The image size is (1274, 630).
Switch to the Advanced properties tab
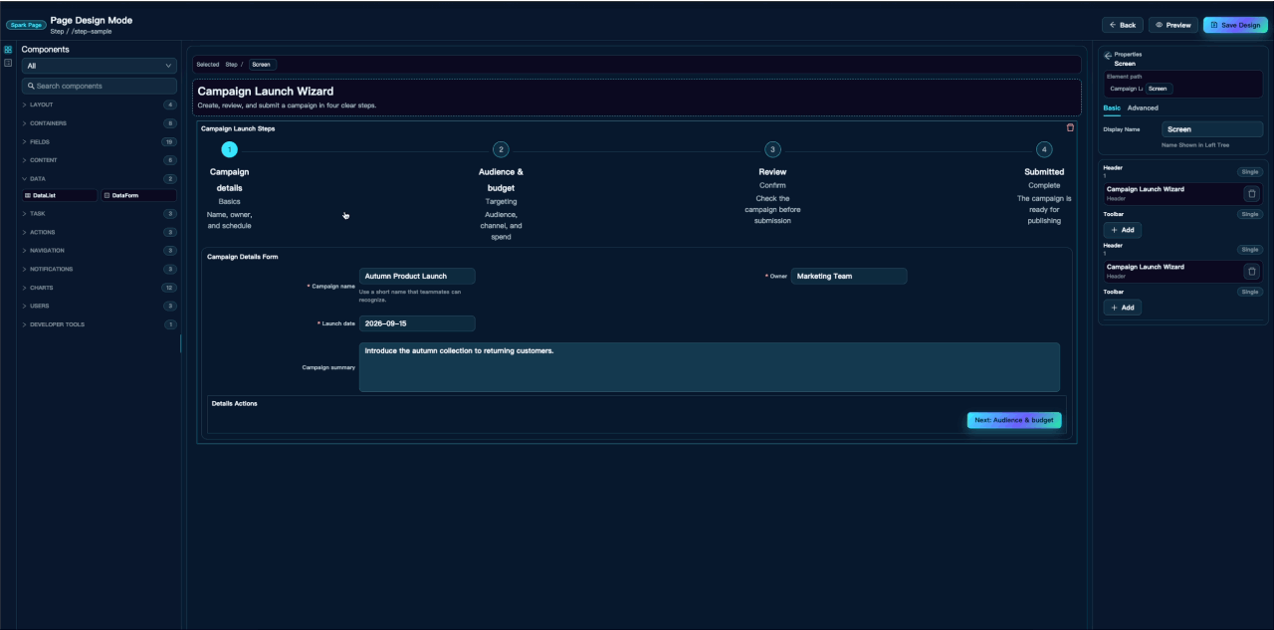1143,107
